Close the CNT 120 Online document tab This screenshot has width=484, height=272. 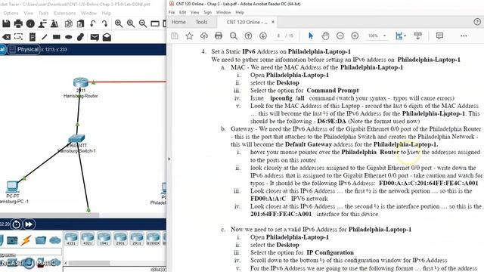click(273, 22)
